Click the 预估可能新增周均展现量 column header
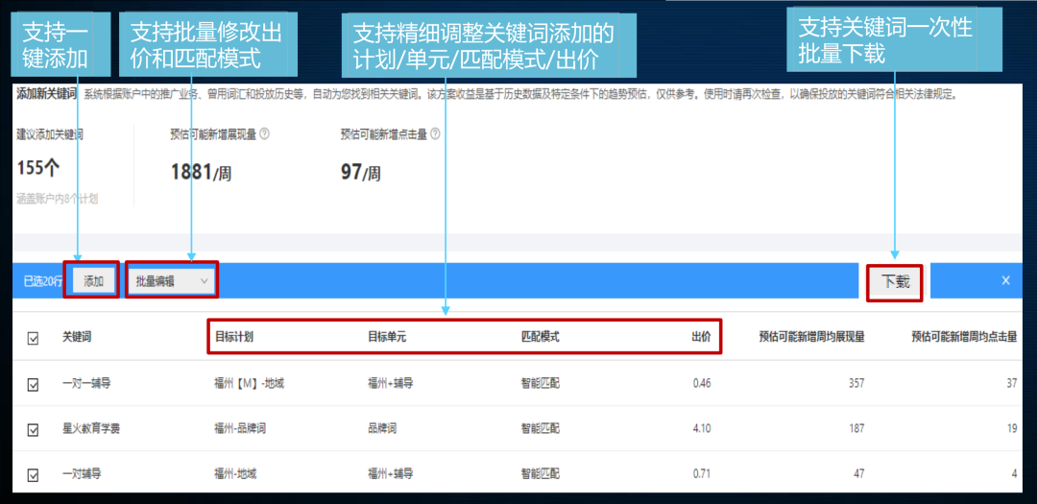 pos(811,337)
